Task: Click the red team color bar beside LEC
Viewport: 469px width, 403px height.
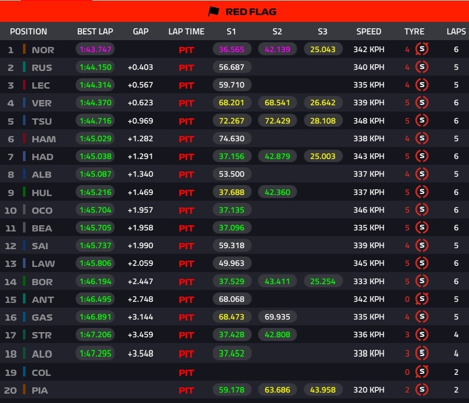Action: click(x=24, y=85)
